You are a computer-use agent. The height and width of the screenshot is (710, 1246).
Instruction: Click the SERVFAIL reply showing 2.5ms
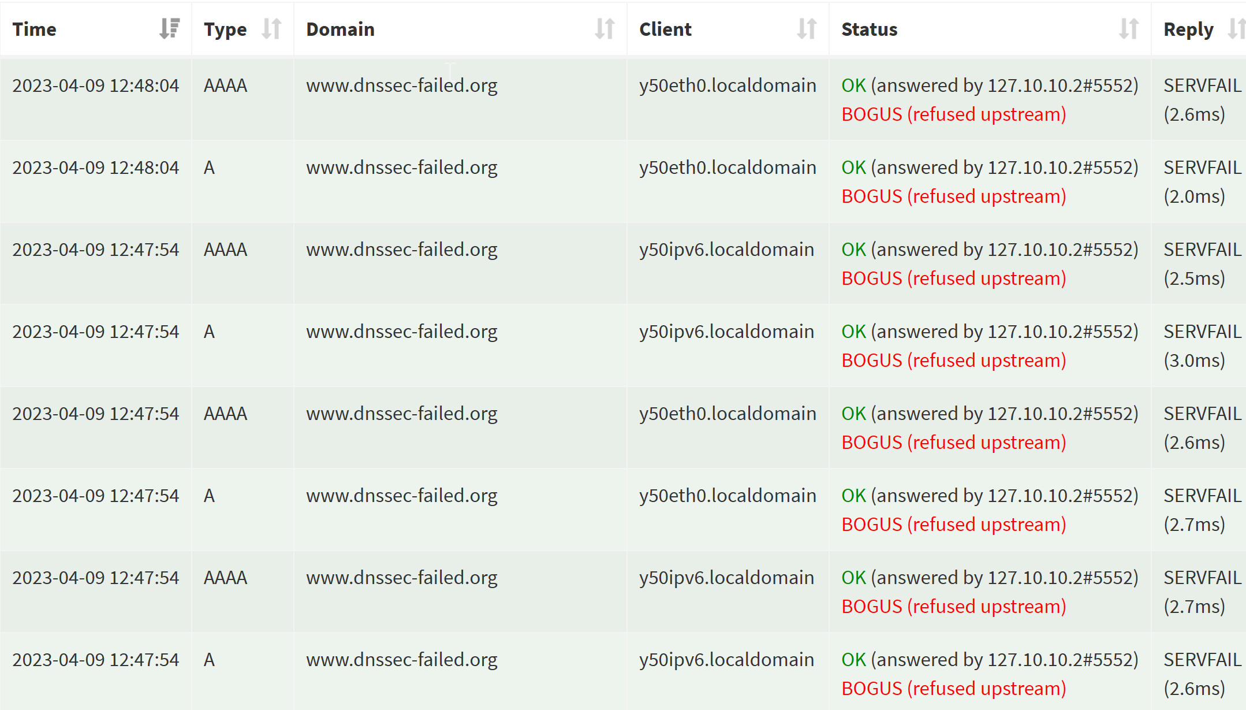pyautogui.click(x=1202, y=263)
